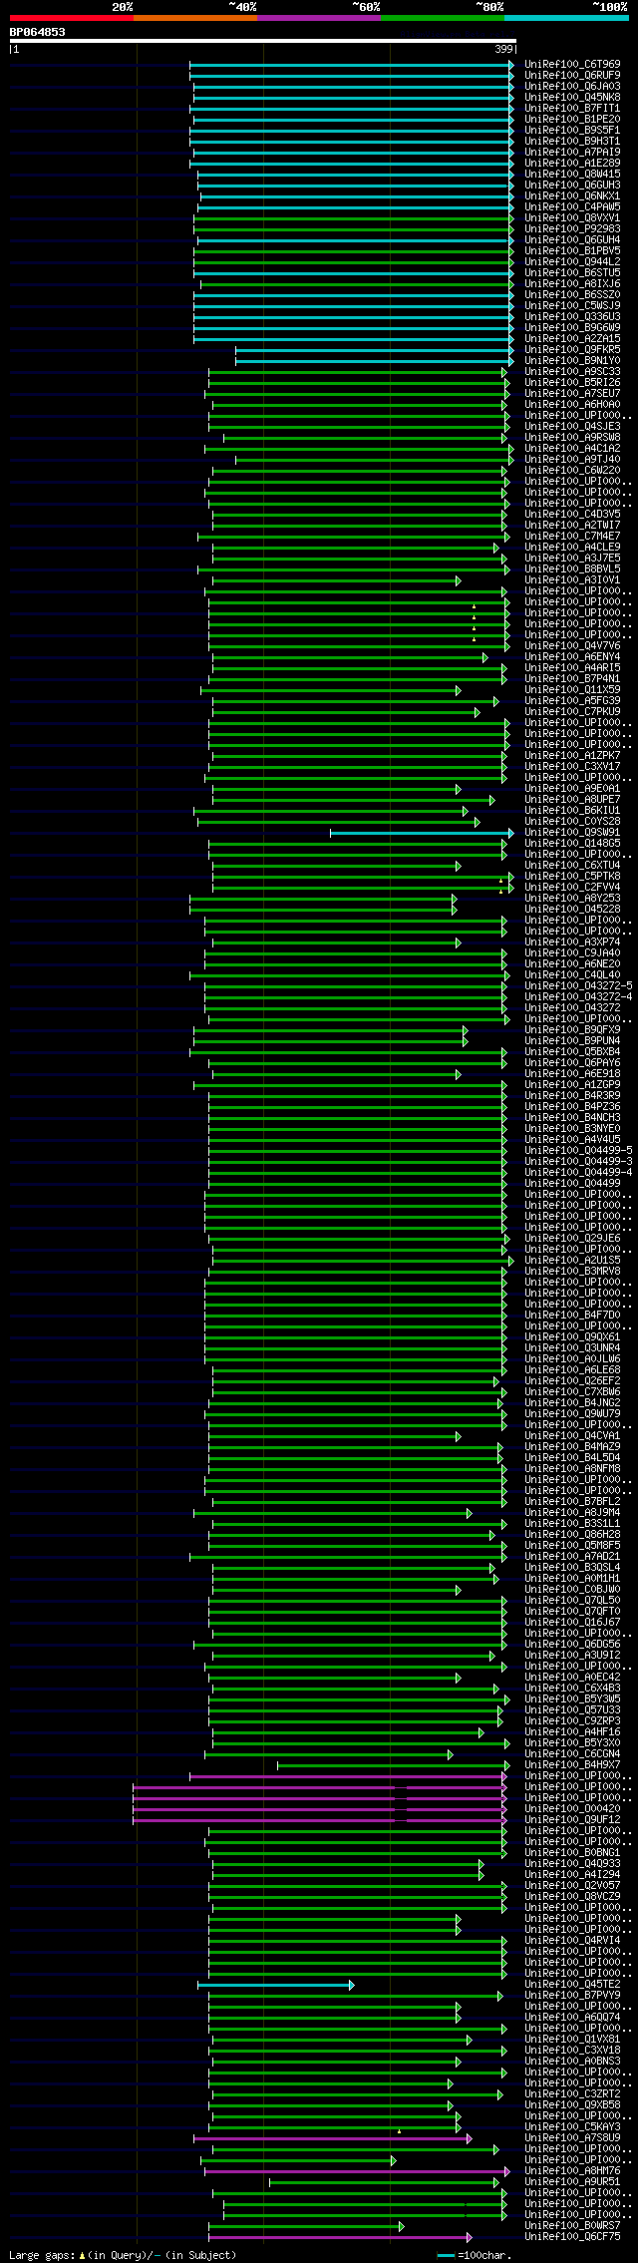This screenshot has width=638, height=2263.
Task: Select hit label UniRef100_A8IXJ6
Action: click(x=572, y=284)
